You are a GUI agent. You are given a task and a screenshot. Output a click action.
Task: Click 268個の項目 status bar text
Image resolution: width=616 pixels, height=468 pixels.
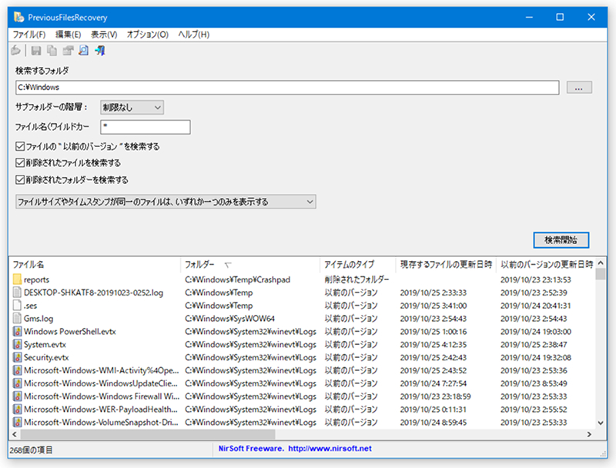(x=31, y=450)
